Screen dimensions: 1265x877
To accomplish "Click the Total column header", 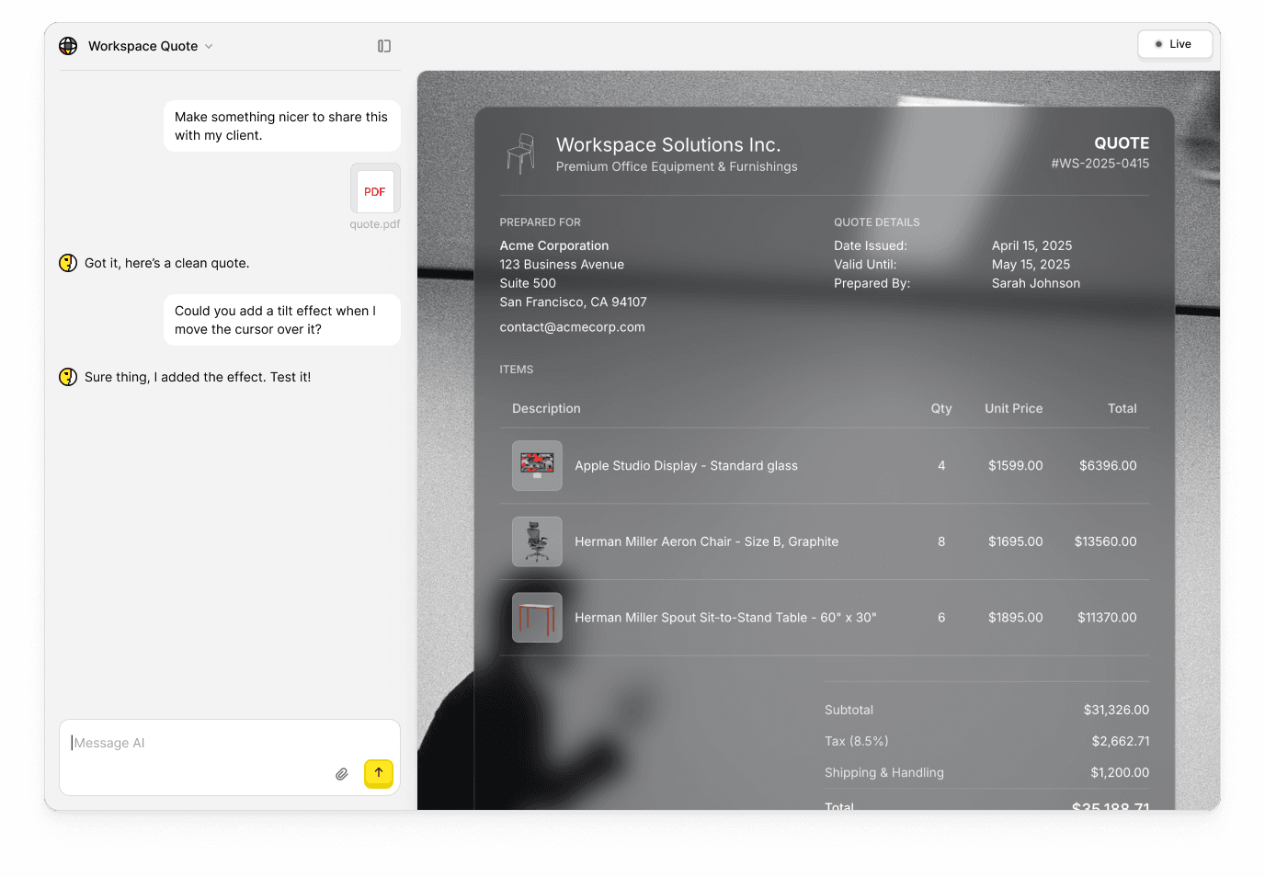I will [x=1123, y=408].
